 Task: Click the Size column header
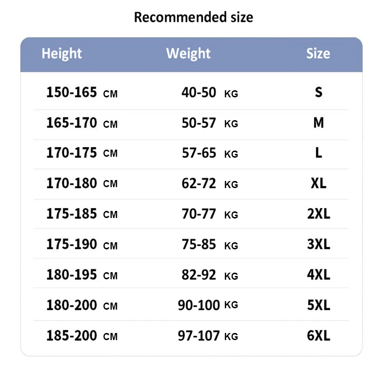click(318, 54)
